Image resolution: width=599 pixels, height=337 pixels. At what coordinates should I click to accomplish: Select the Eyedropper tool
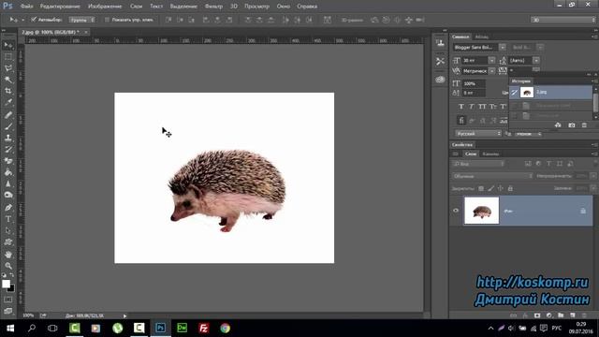pos(8,102)
